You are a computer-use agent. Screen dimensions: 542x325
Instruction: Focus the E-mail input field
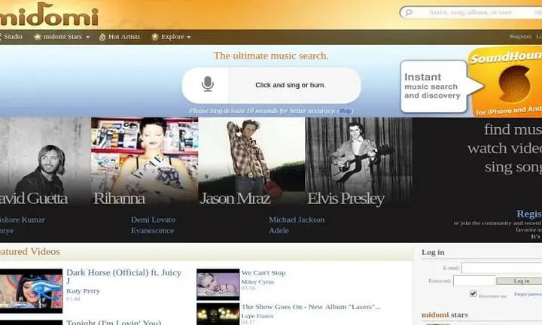pyautogui.click(x=502, y=268)
